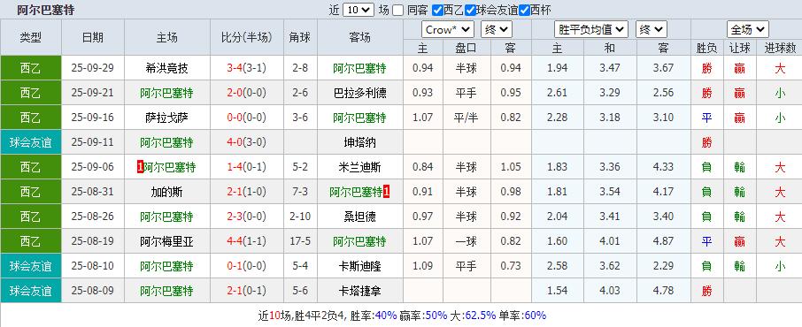Uncheck the 球会友谊 filter checkbox
Viewport: 802px width, 327px height.
click(x=470, y=10)
